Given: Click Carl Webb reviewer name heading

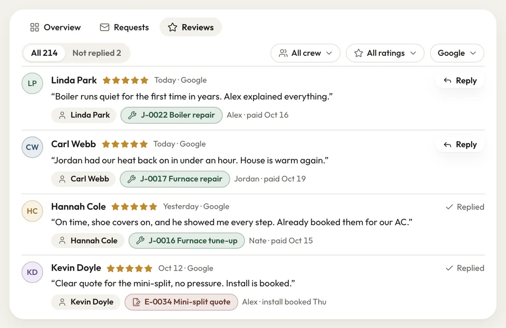Looking at the screenshot, I should click(x=73, y=144).
